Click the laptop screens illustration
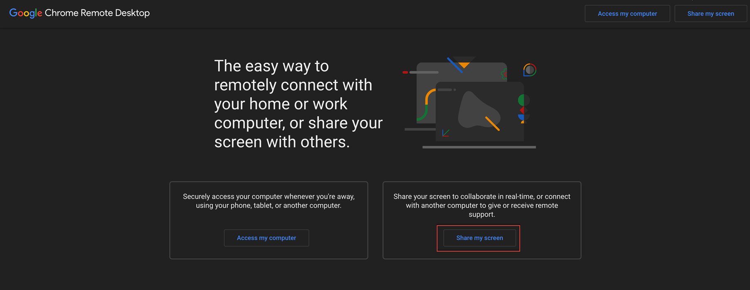Screen dimensions: 750x290 coord(470,102)
